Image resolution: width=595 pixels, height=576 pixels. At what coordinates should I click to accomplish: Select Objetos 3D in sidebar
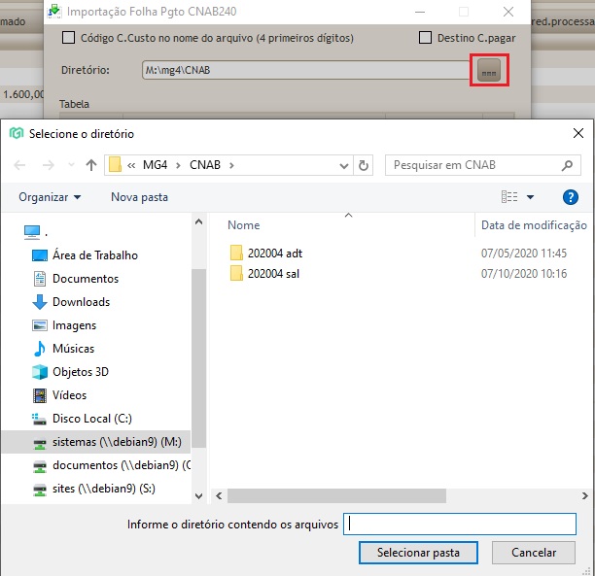point(81,372)
